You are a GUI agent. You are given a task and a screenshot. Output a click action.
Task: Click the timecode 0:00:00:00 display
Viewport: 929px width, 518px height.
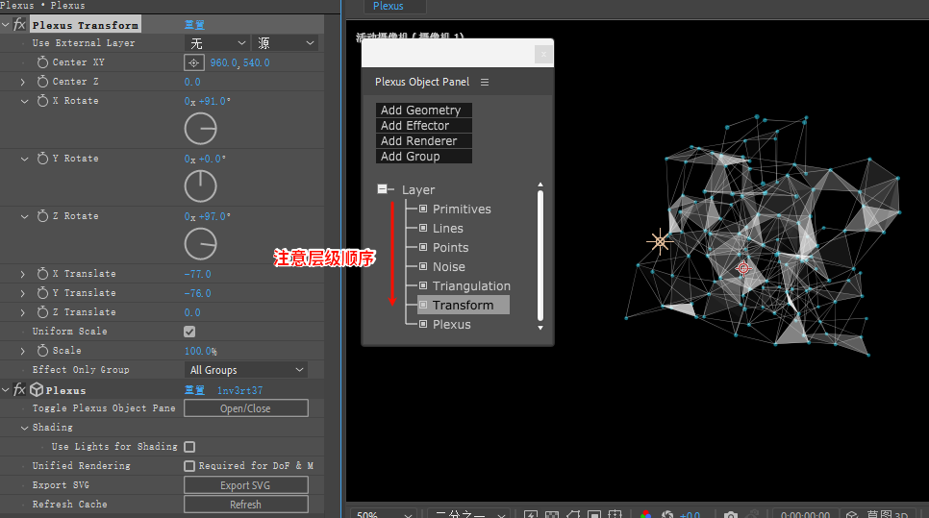coord(805,514)
